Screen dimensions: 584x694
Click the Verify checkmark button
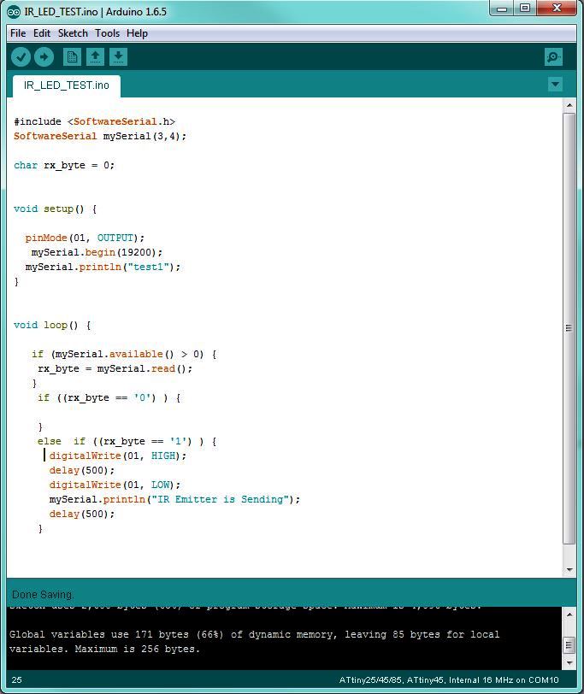pos(21,57)
